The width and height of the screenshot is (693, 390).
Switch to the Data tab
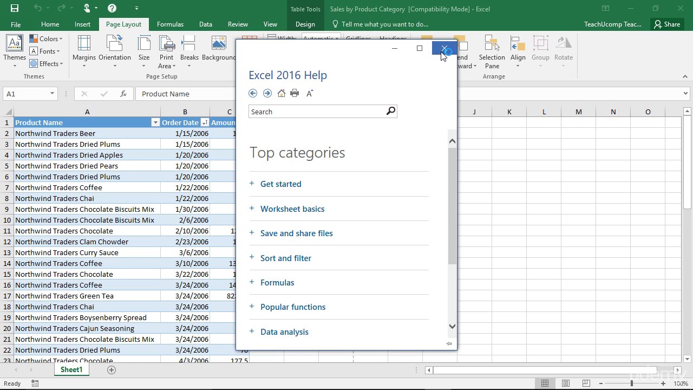(x=205, y=24)
